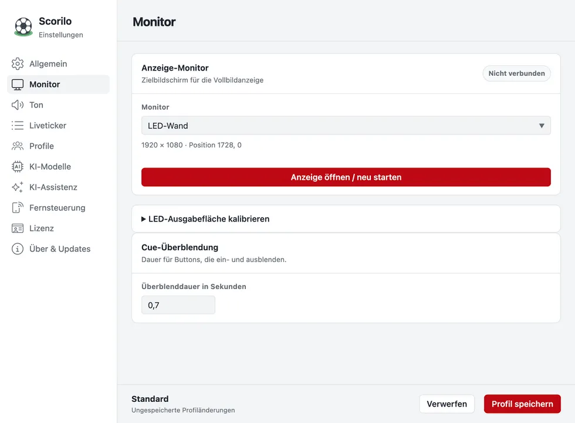Click the Ton speaker icon
This screenshot has width=575, height=423.
17,105
